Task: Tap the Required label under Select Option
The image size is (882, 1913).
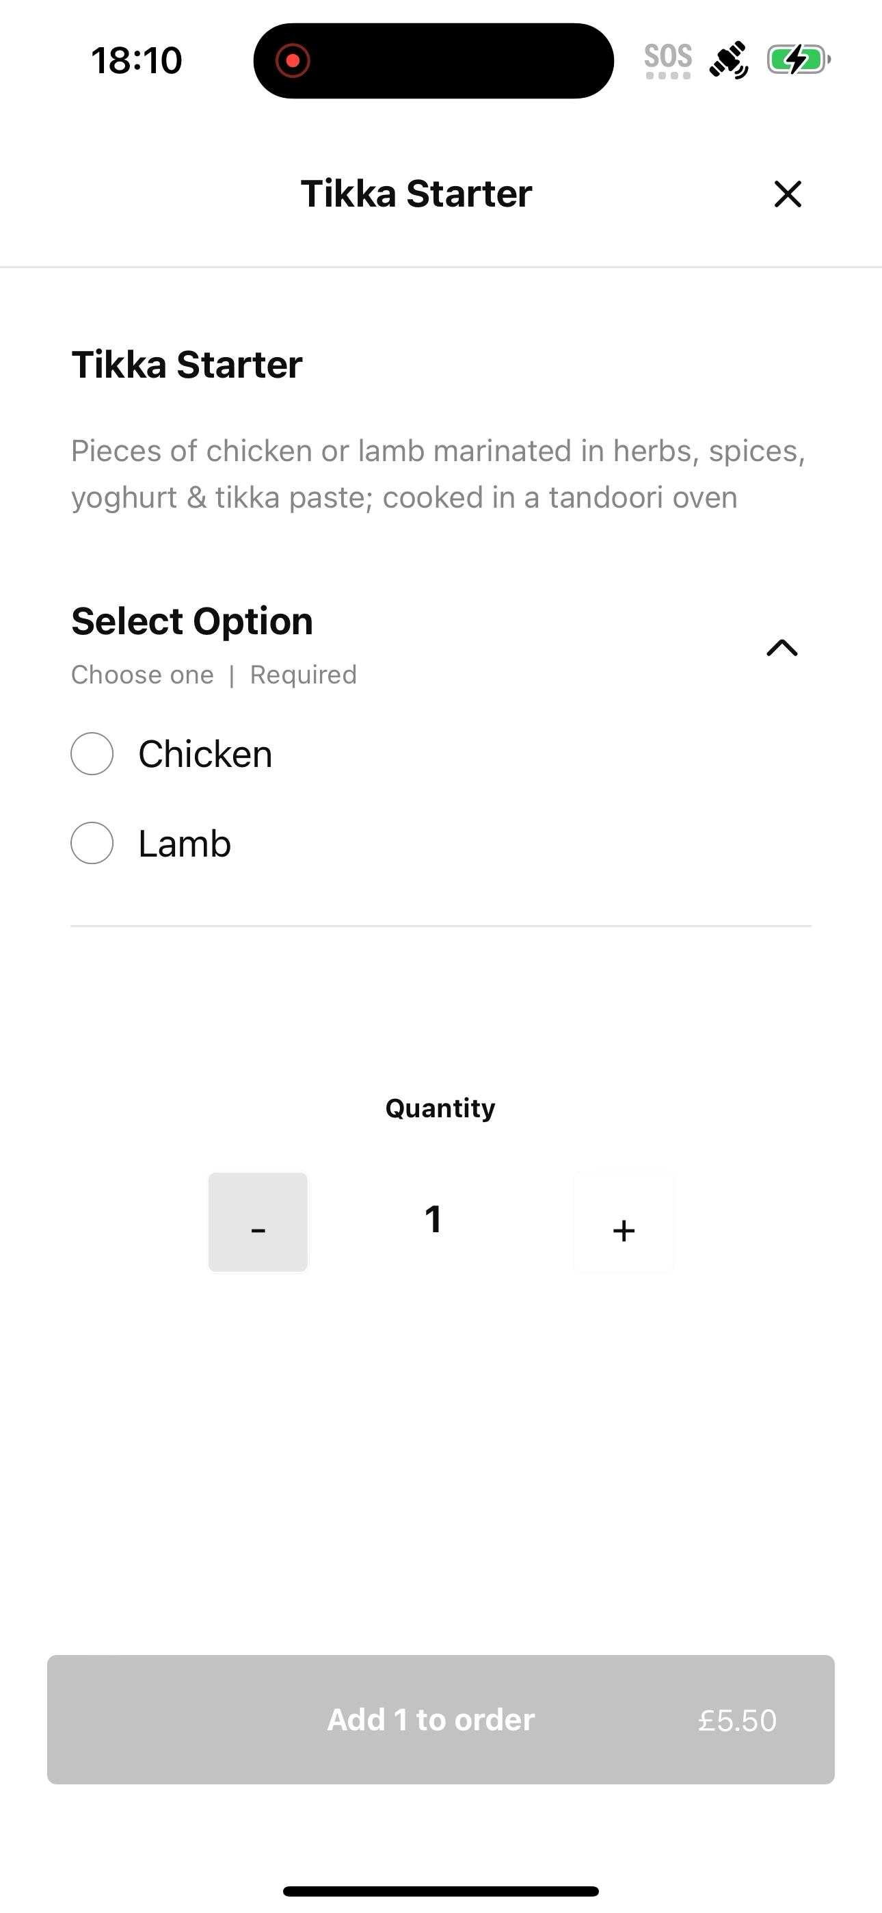Action: tap(303, 675)
